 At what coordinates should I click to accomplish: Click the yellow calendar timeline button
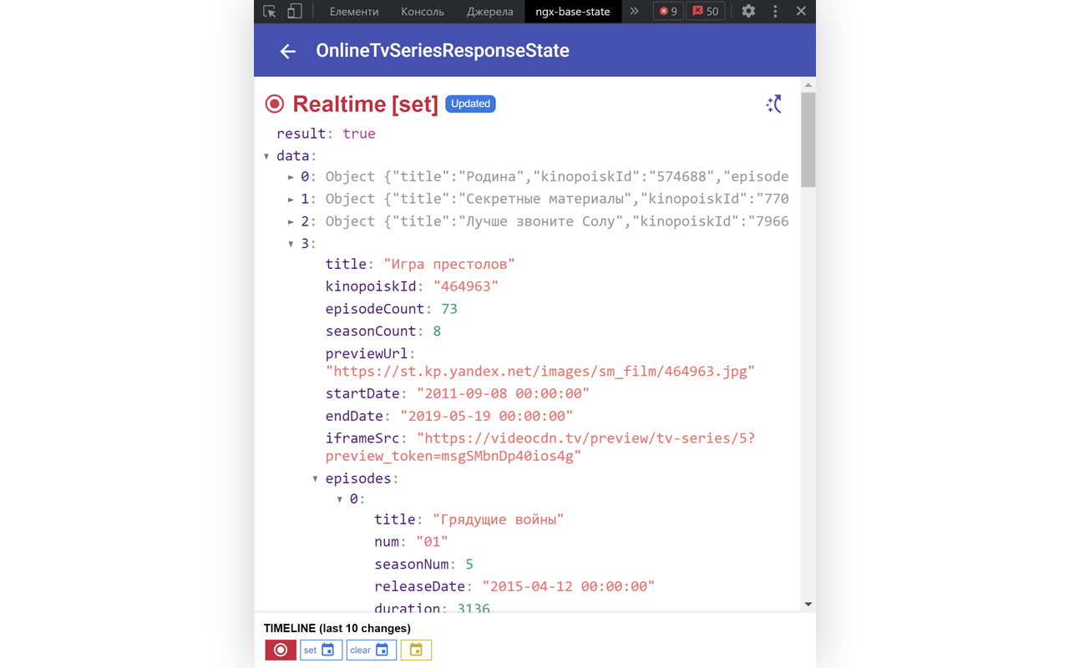coord(416,650)
